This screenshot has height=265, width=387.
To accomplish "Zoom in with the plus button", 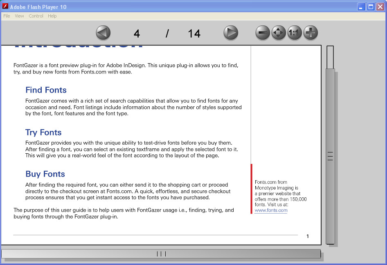I will [310, 33].
